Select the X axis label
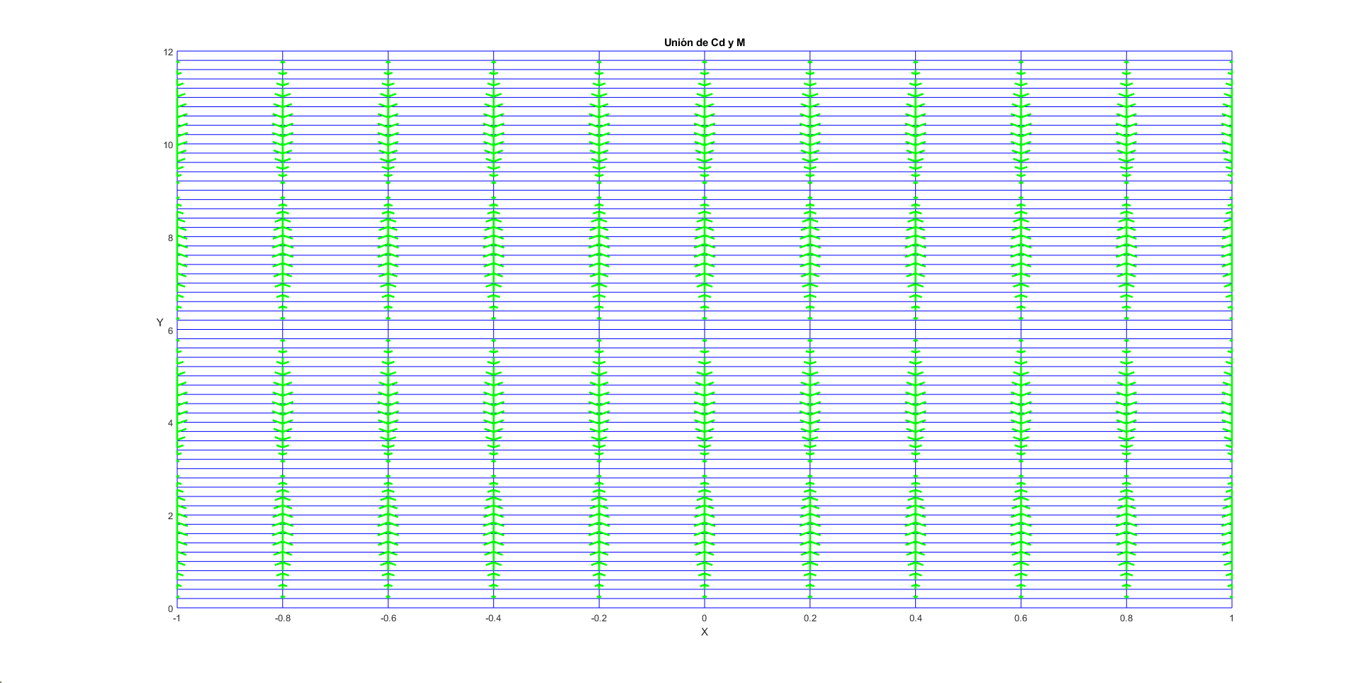This screenshot has width=1361, height=683. pos(704,632)
